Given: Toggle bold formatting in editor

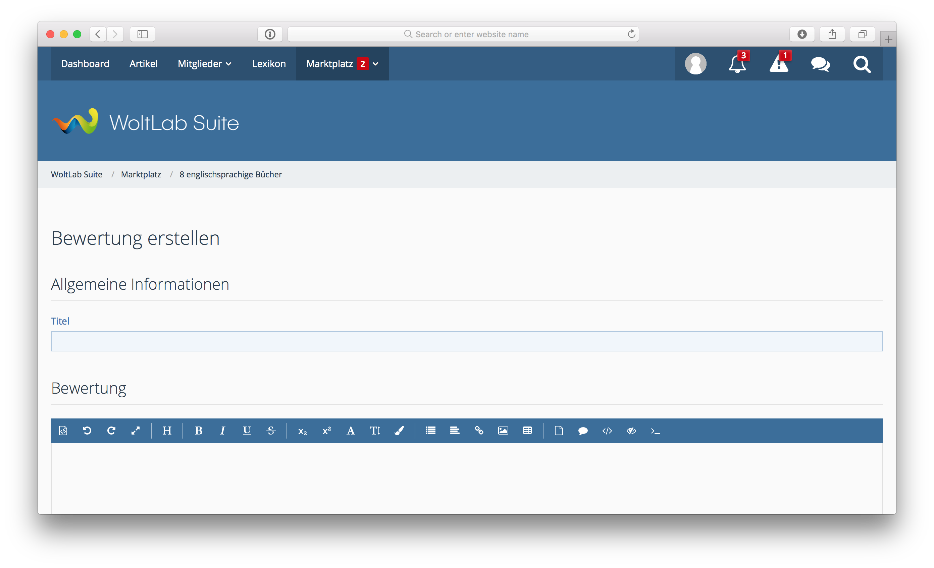Looking at the screenshot, I should tap(198, 431).
